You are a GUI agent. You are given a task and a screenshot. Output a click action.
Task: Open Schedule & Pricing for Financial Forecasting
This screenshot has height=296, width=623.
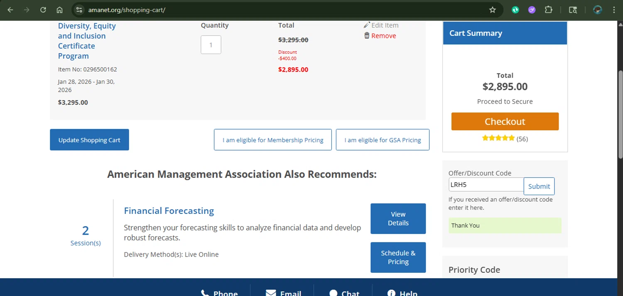coord(398,257)
